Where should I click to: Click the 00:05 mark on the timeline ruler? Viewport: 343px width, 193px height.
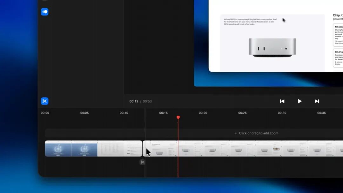point(84,113)
